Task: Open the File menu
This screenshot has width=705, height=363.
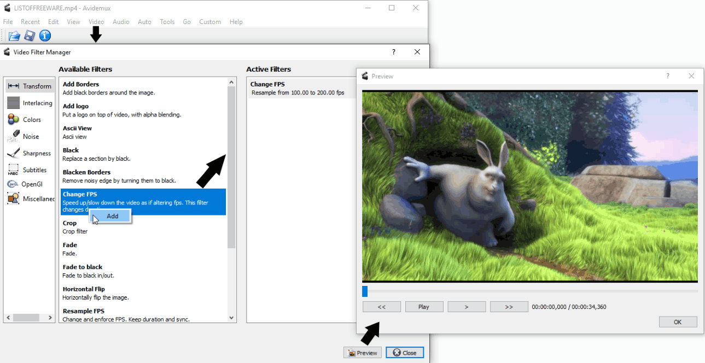Action: 8,22
